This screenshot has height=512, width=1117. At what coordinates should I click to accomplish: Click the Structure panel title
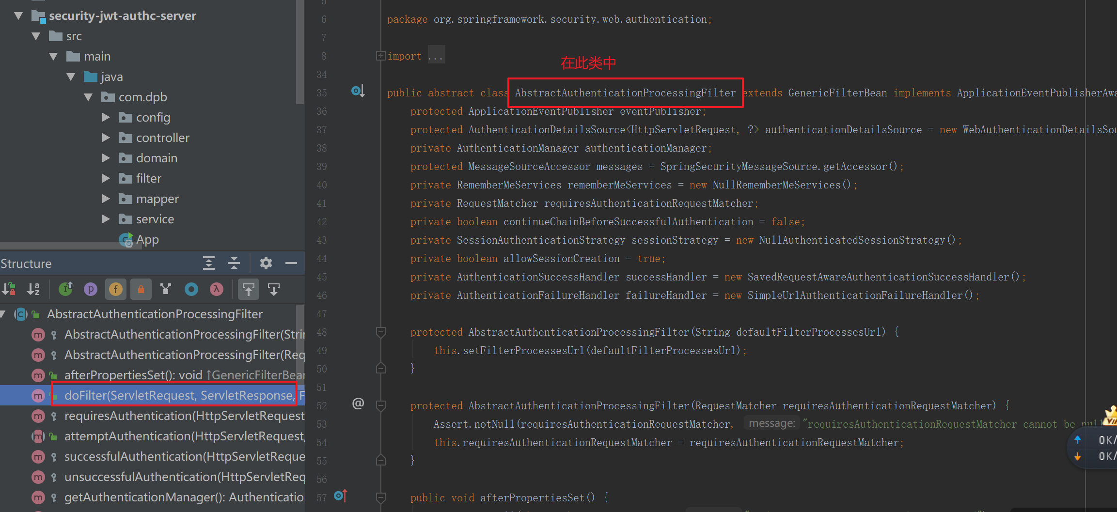point(26,264)
